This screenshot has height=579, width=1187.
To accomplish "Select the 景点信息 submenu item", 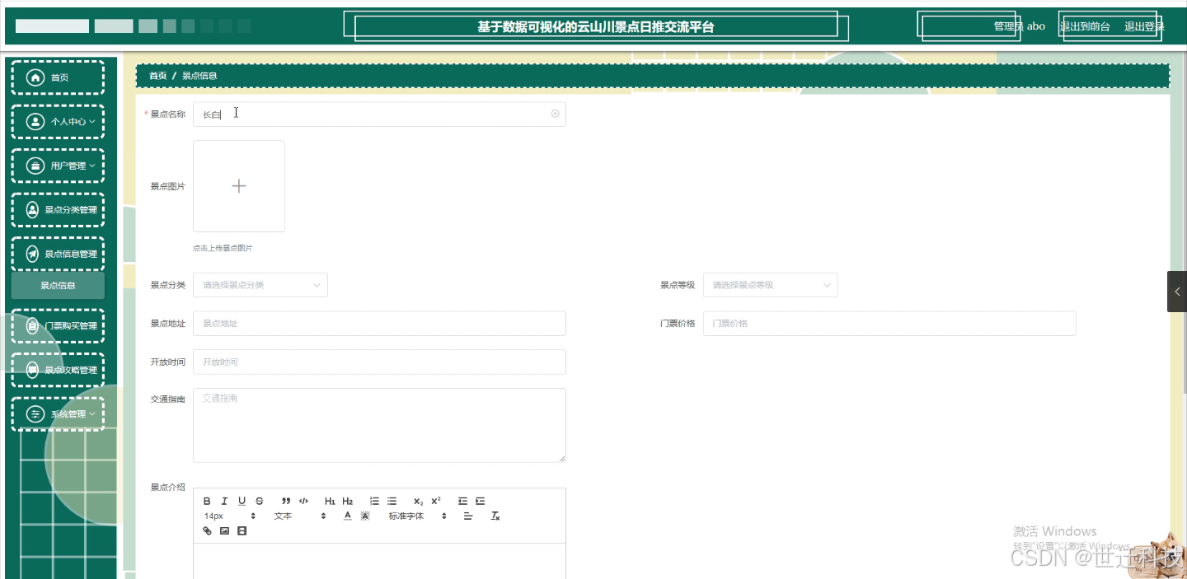I will coord(58,286).
